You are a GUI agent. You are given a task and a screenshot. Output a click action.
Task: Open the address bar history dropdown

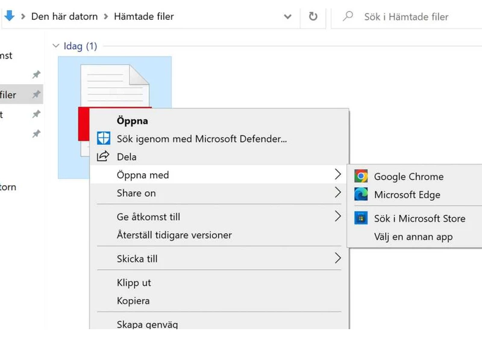tap(288, 17)
